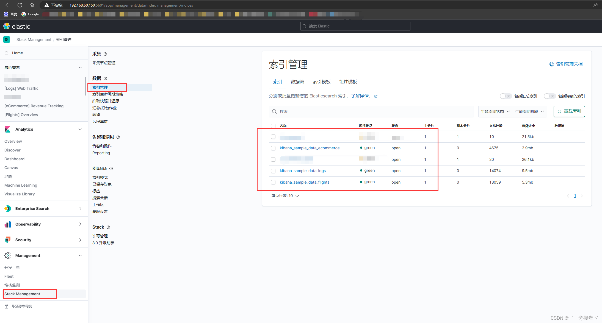The height and width of the screenshot is (323, 602).
Task: Switch to the 数据流 tab
Action: pyautogui.click(x=297, y=82)
